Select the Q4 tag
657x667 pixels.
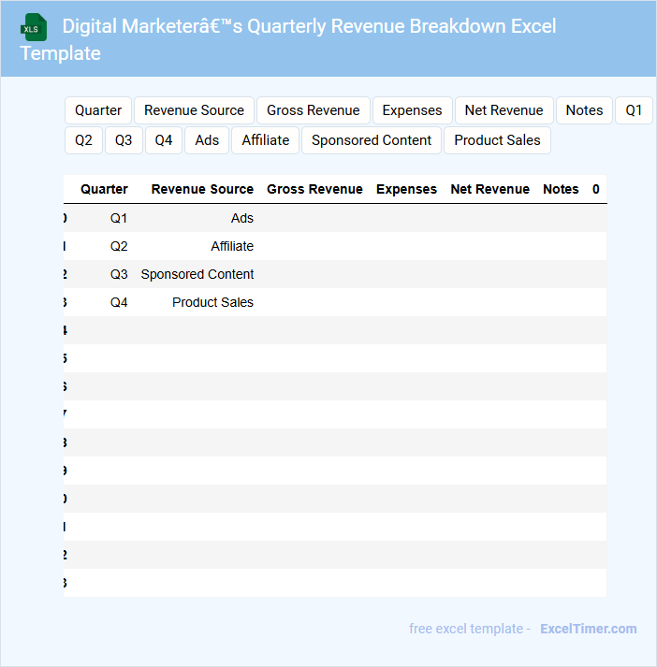[164, 140]
